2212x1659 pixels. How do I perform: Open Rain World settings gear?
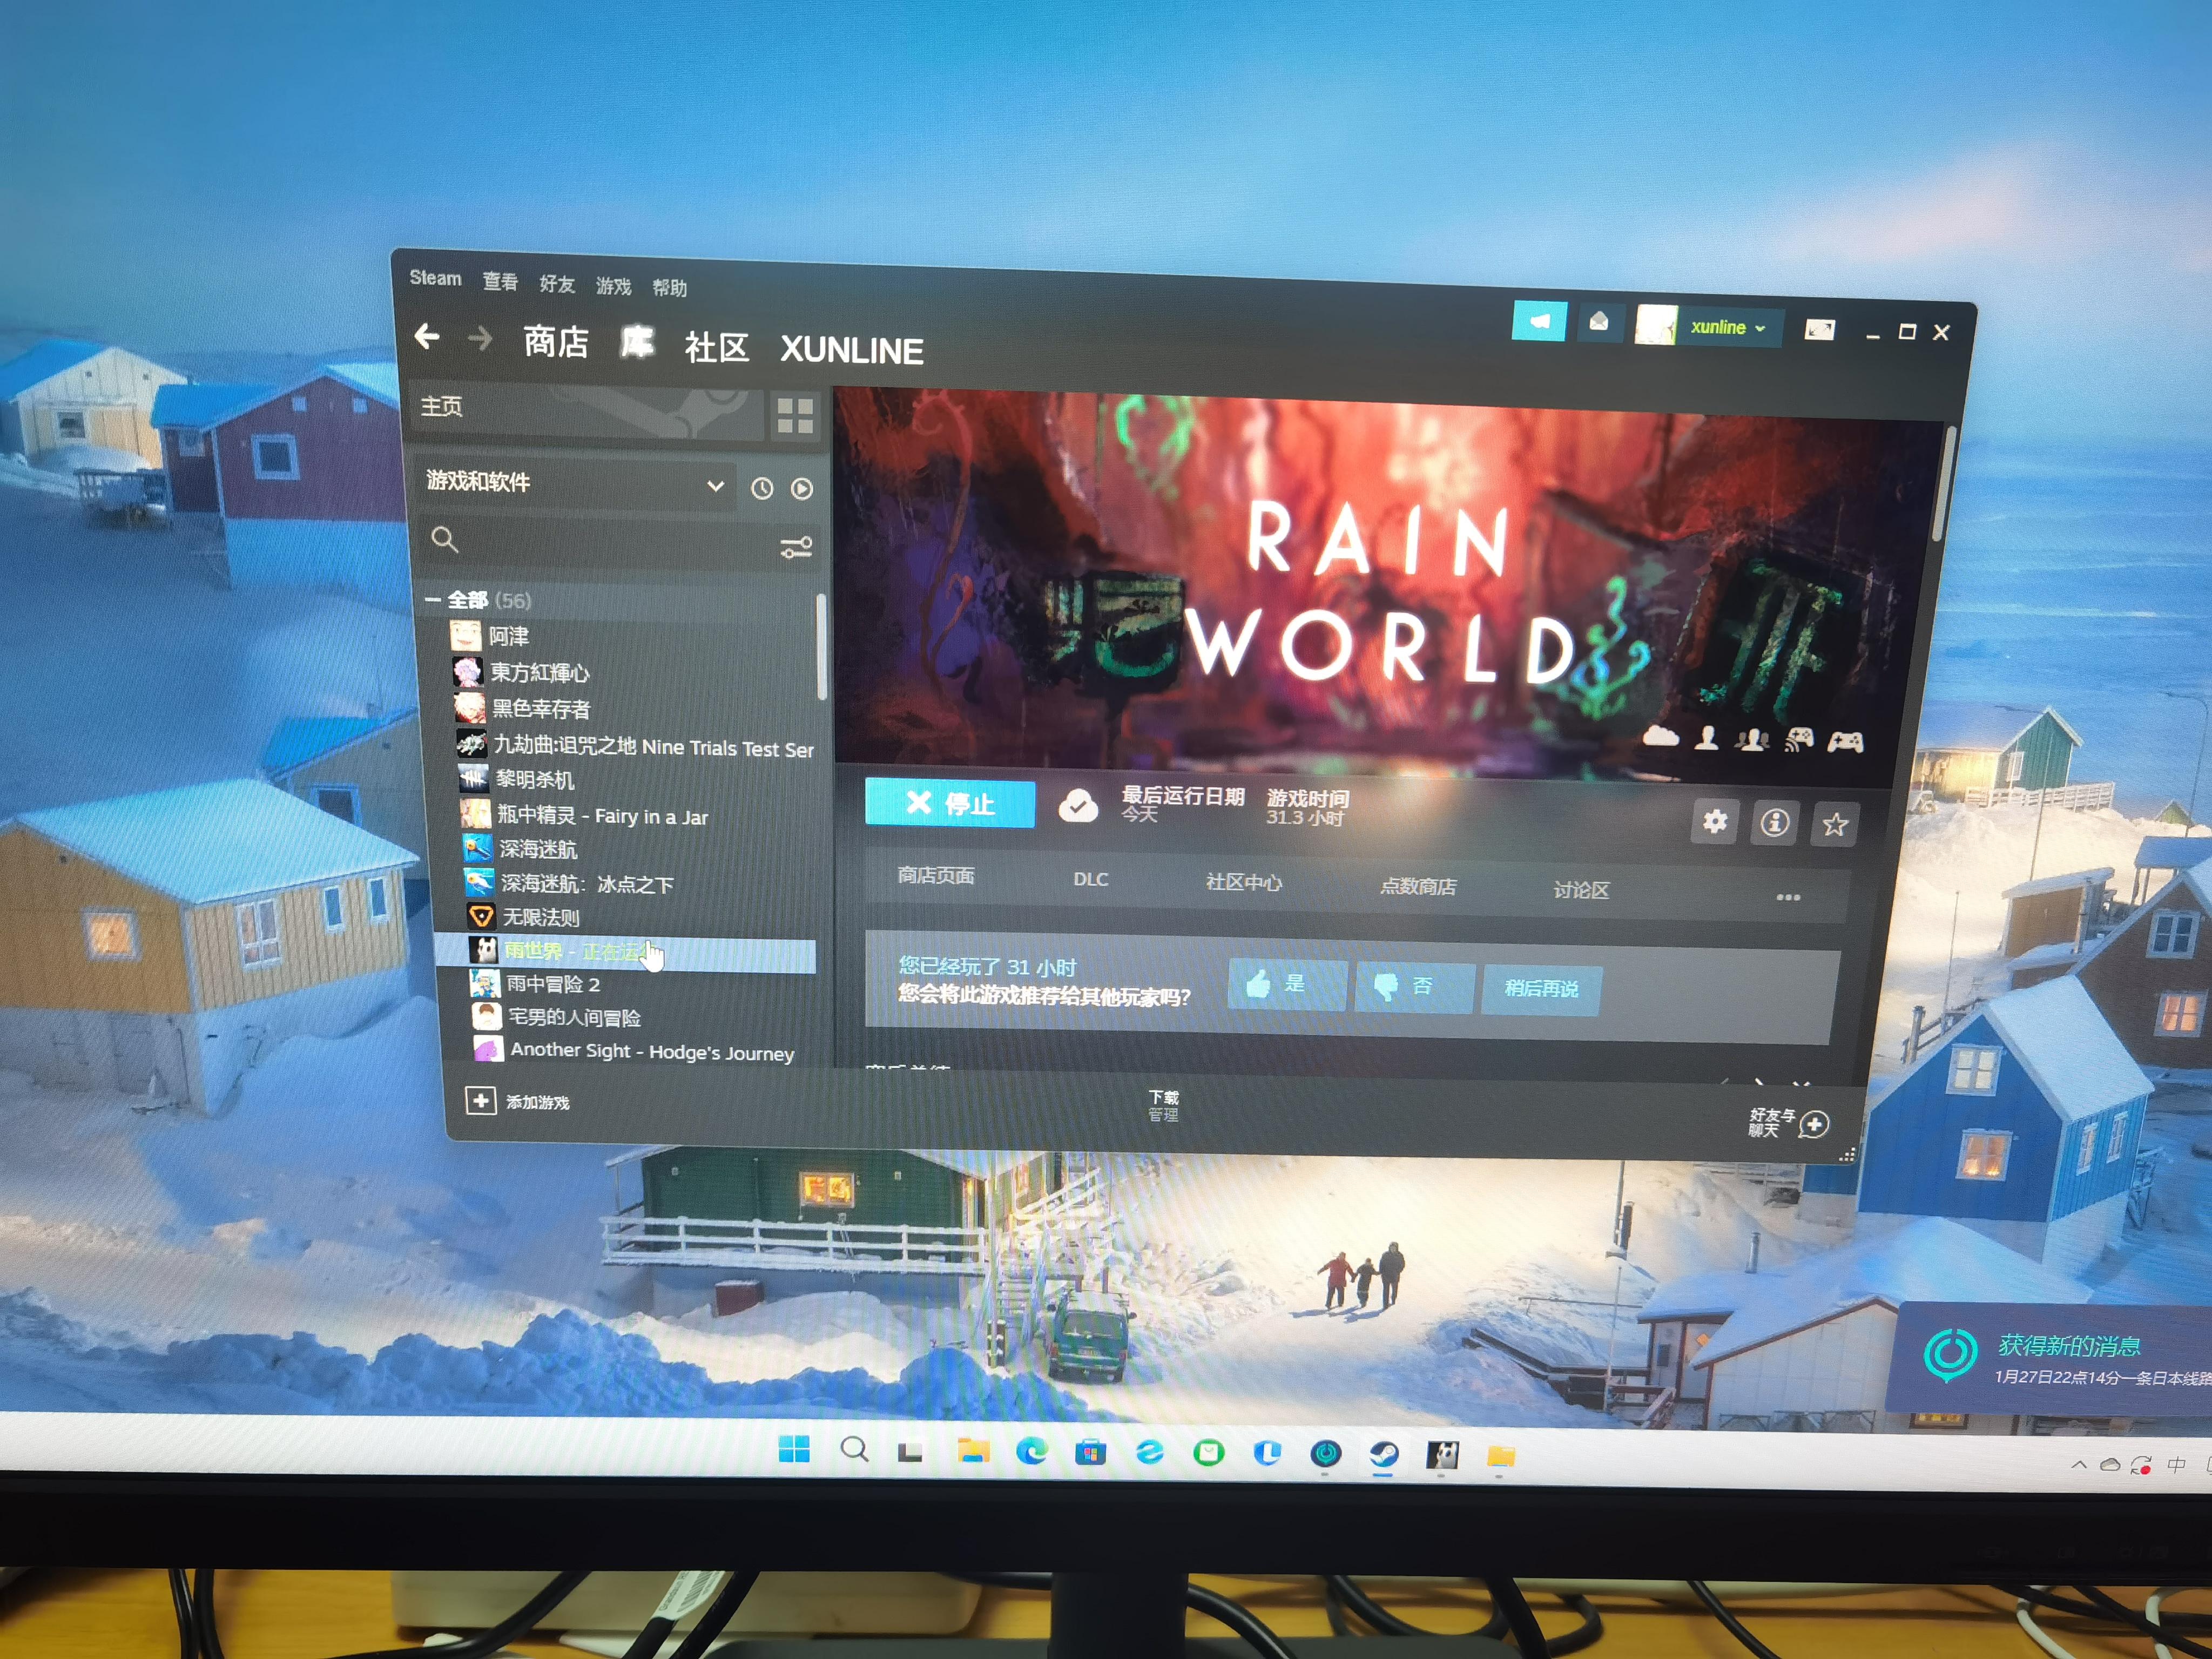(1715, 821)
